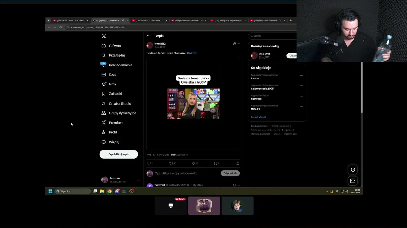
Task: Play the Doda video thumbnail
Action: (193, 104)
